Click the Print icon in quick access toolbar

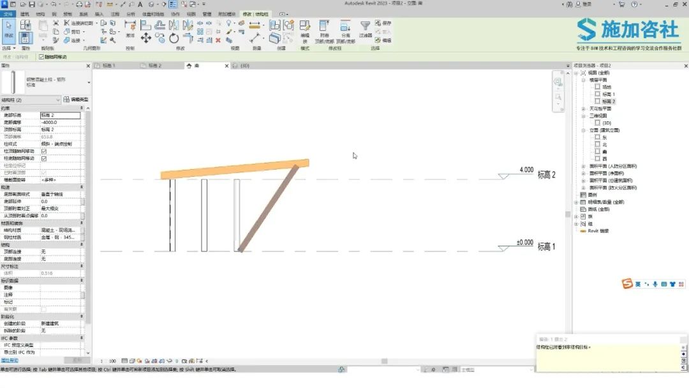[x=79, y=4]
